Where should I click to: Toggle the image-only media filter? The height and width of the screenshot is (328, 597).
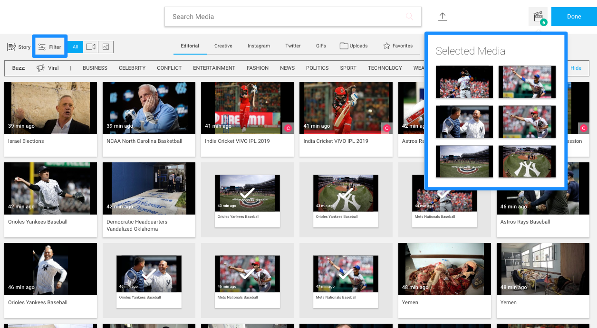click(x=106, y=47)
